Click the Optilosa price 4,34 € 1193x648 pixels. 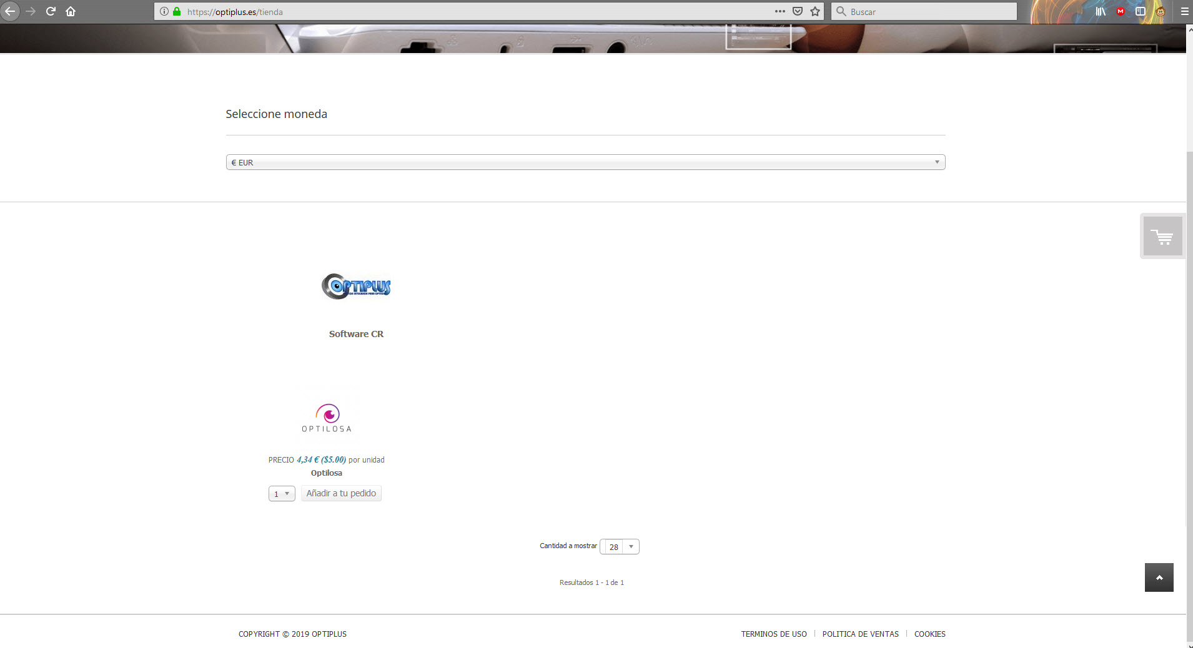coord(307,459)
